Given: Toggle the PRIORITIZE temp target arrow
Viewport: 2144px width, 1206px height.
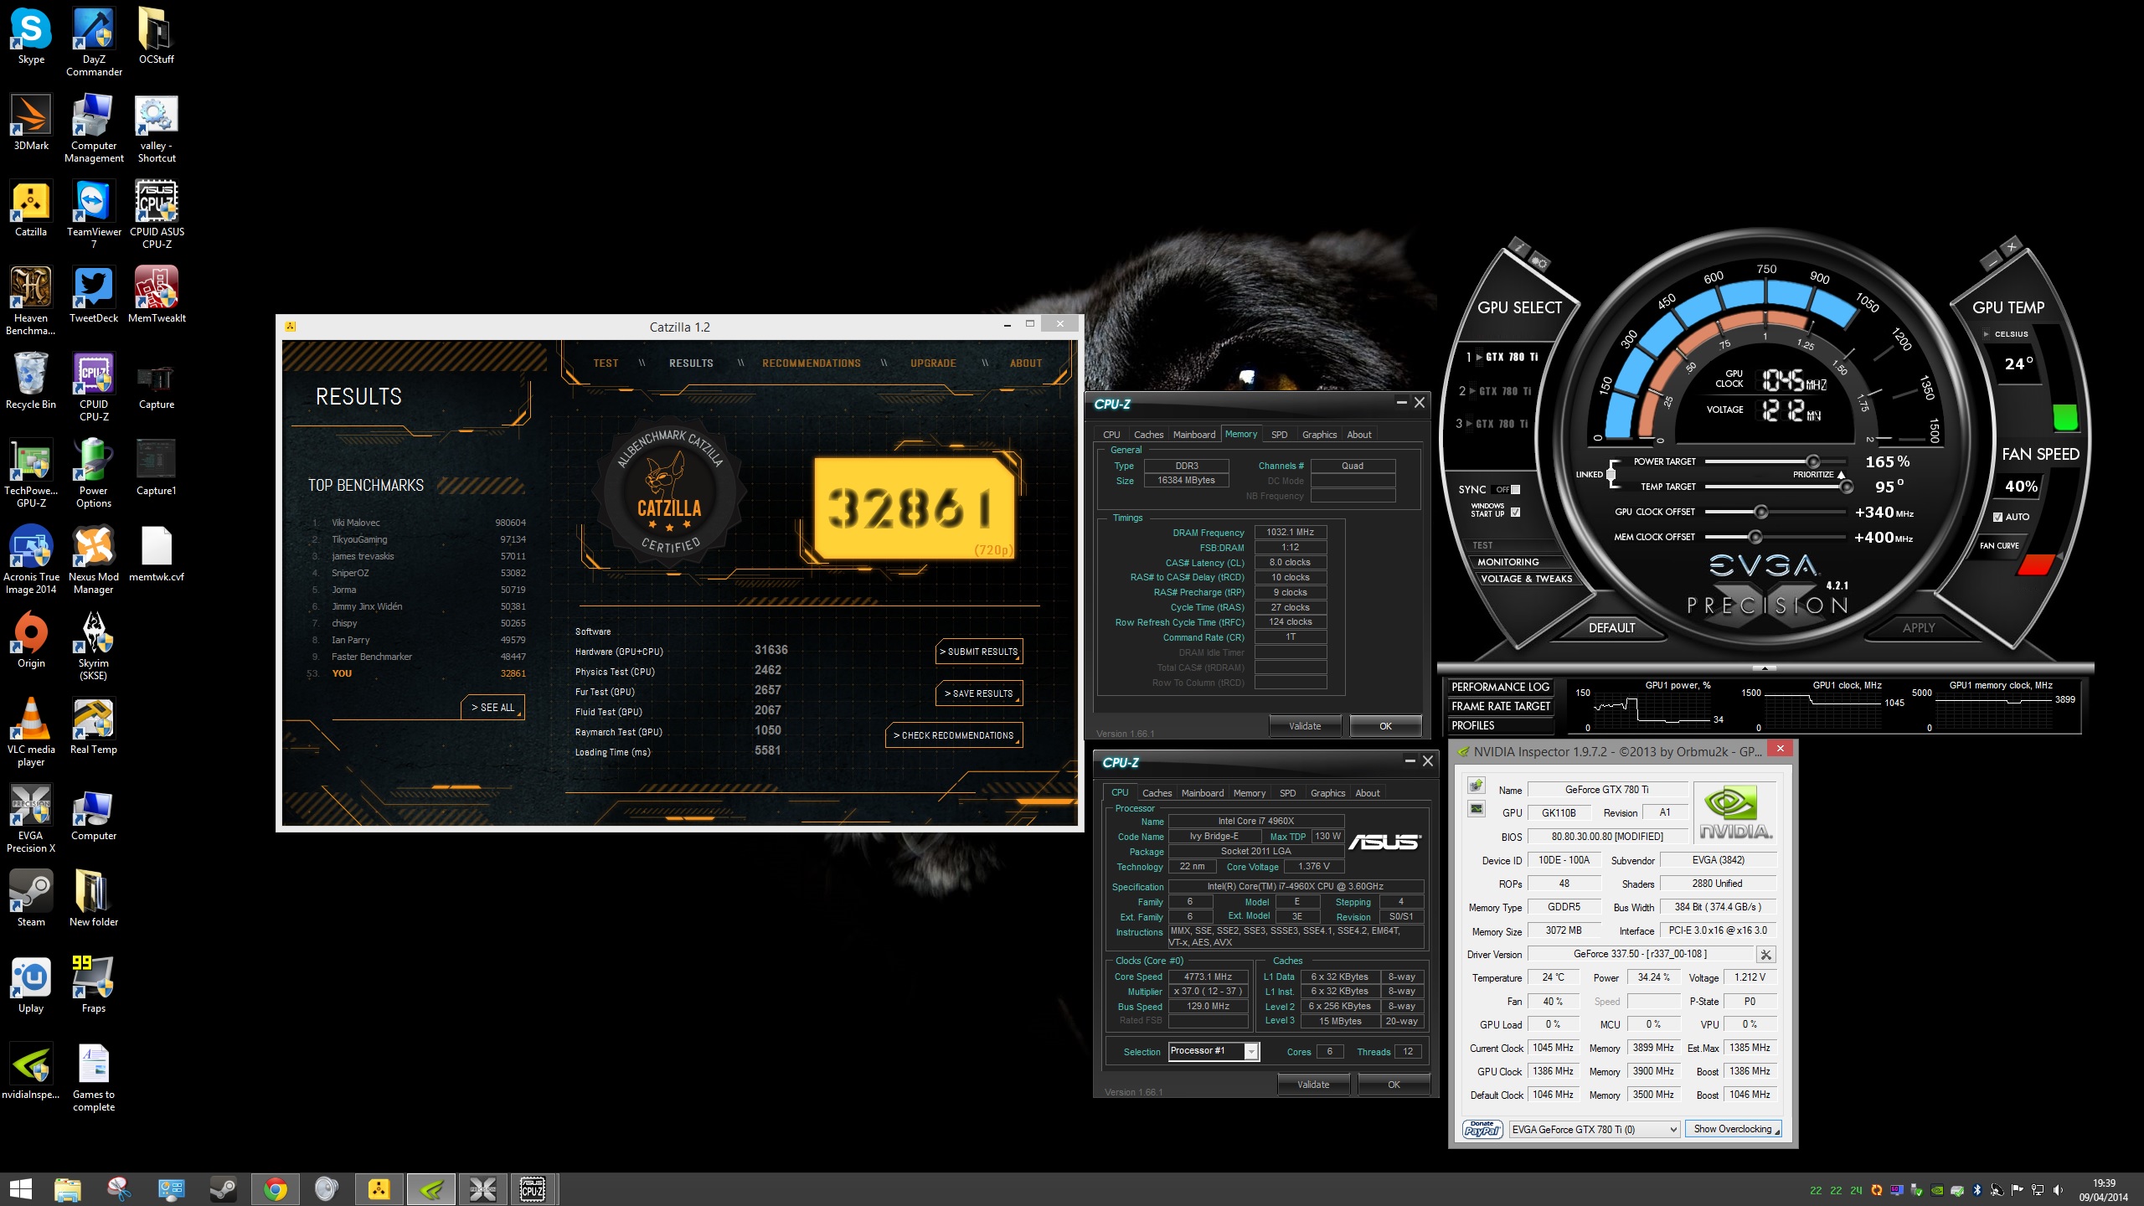Looking at the screenshot, I should click(1842, 475).
